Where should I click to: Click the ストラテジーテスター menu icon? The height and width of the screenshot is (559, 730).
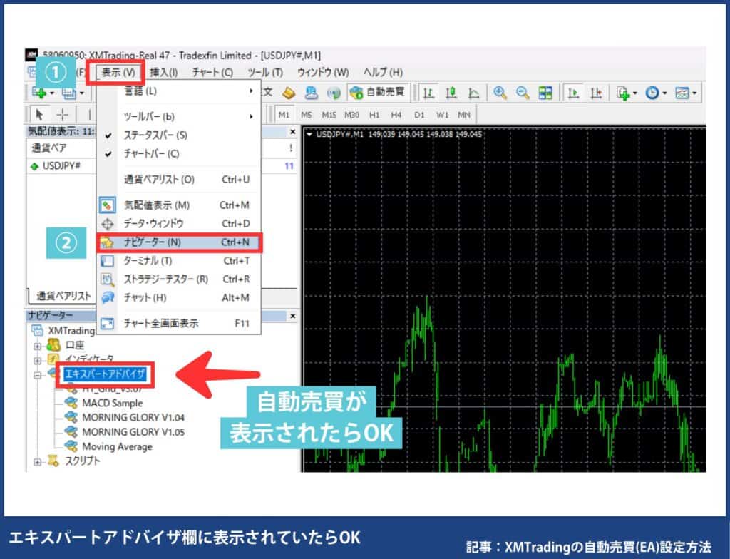tap(108, 279)
